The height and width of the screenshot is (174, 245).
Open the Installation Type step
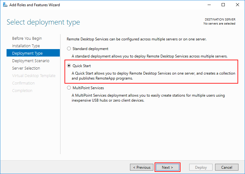(x=26, y=46)
